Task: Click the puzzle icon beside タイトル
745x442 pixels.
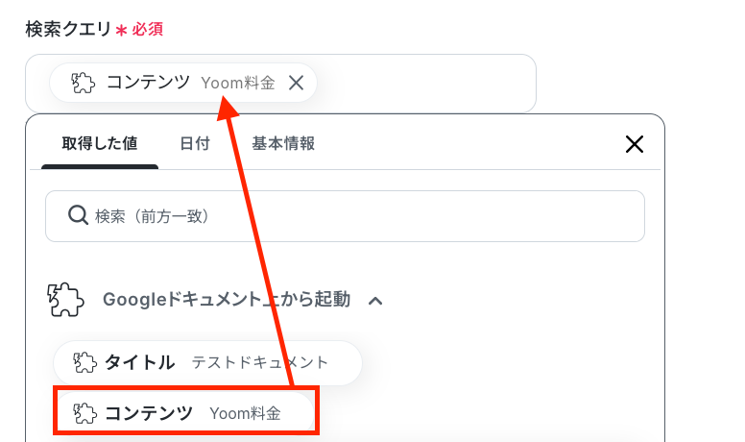Action: pyautogui.click(x=85, y=362)
